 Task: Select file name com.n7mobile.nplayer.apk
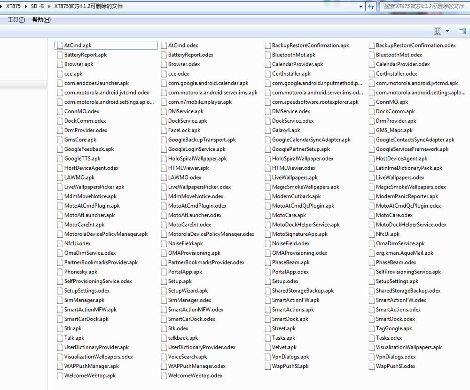pyautogui.click(x=200, y=102)
